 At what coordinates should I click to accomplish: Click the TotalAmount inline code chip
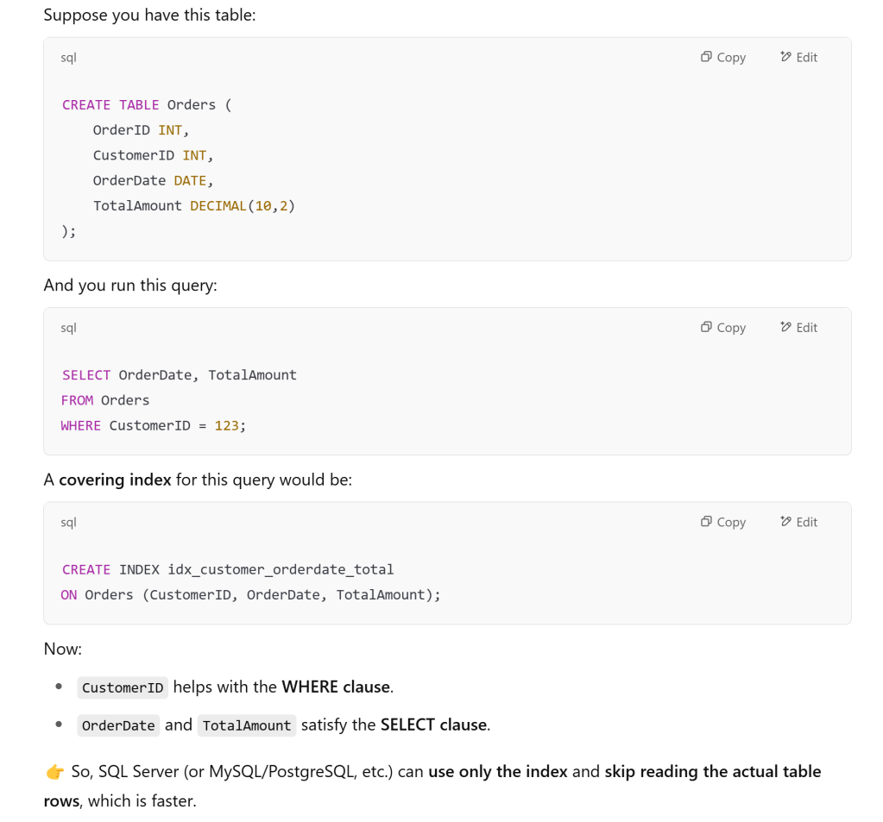point(247,725)
